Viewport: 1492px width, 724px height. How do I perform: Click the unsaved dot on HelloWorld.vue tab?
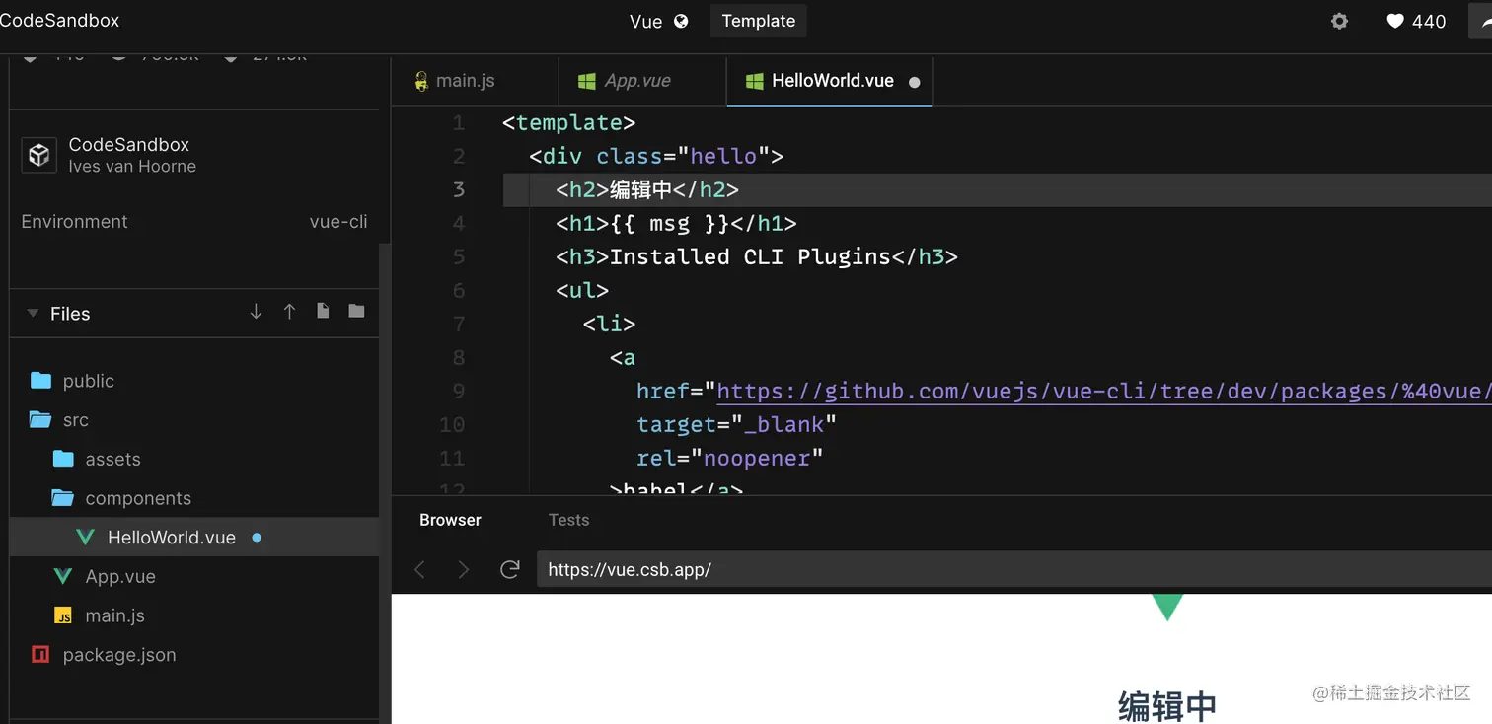pyautogui.click(x=915, y=82)
